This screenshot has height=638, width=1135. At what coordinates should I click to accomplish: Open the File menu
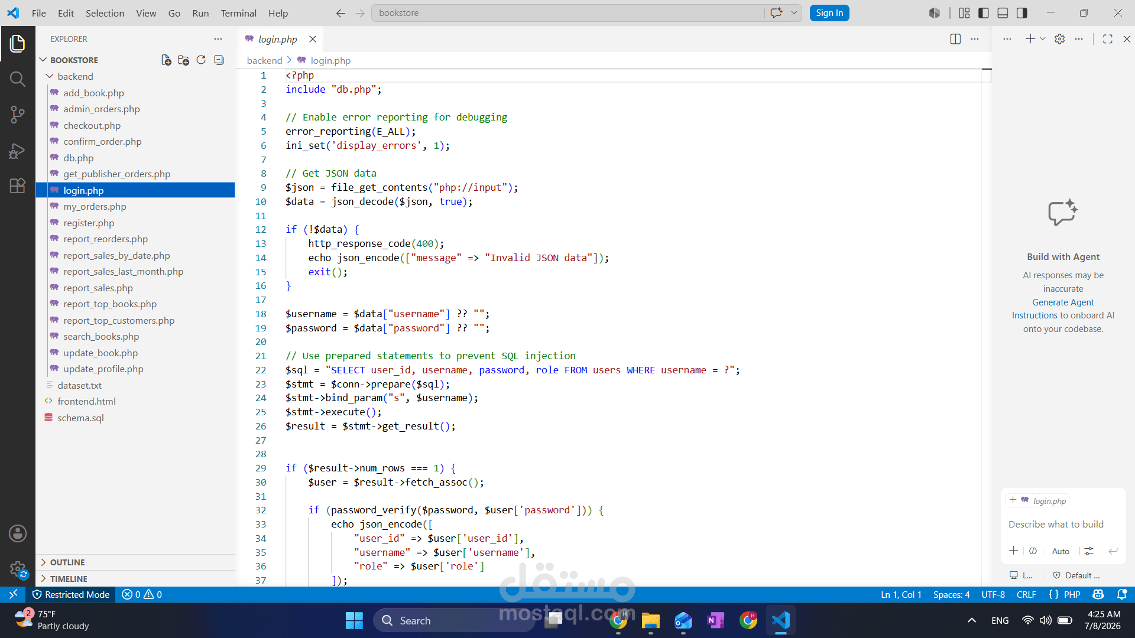pos(39,13)
